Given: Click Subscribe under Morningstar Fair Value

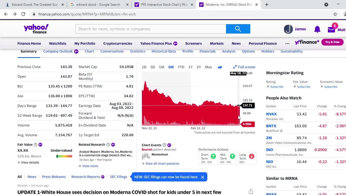Looking at the screenshot, I should tap(304, 87).
